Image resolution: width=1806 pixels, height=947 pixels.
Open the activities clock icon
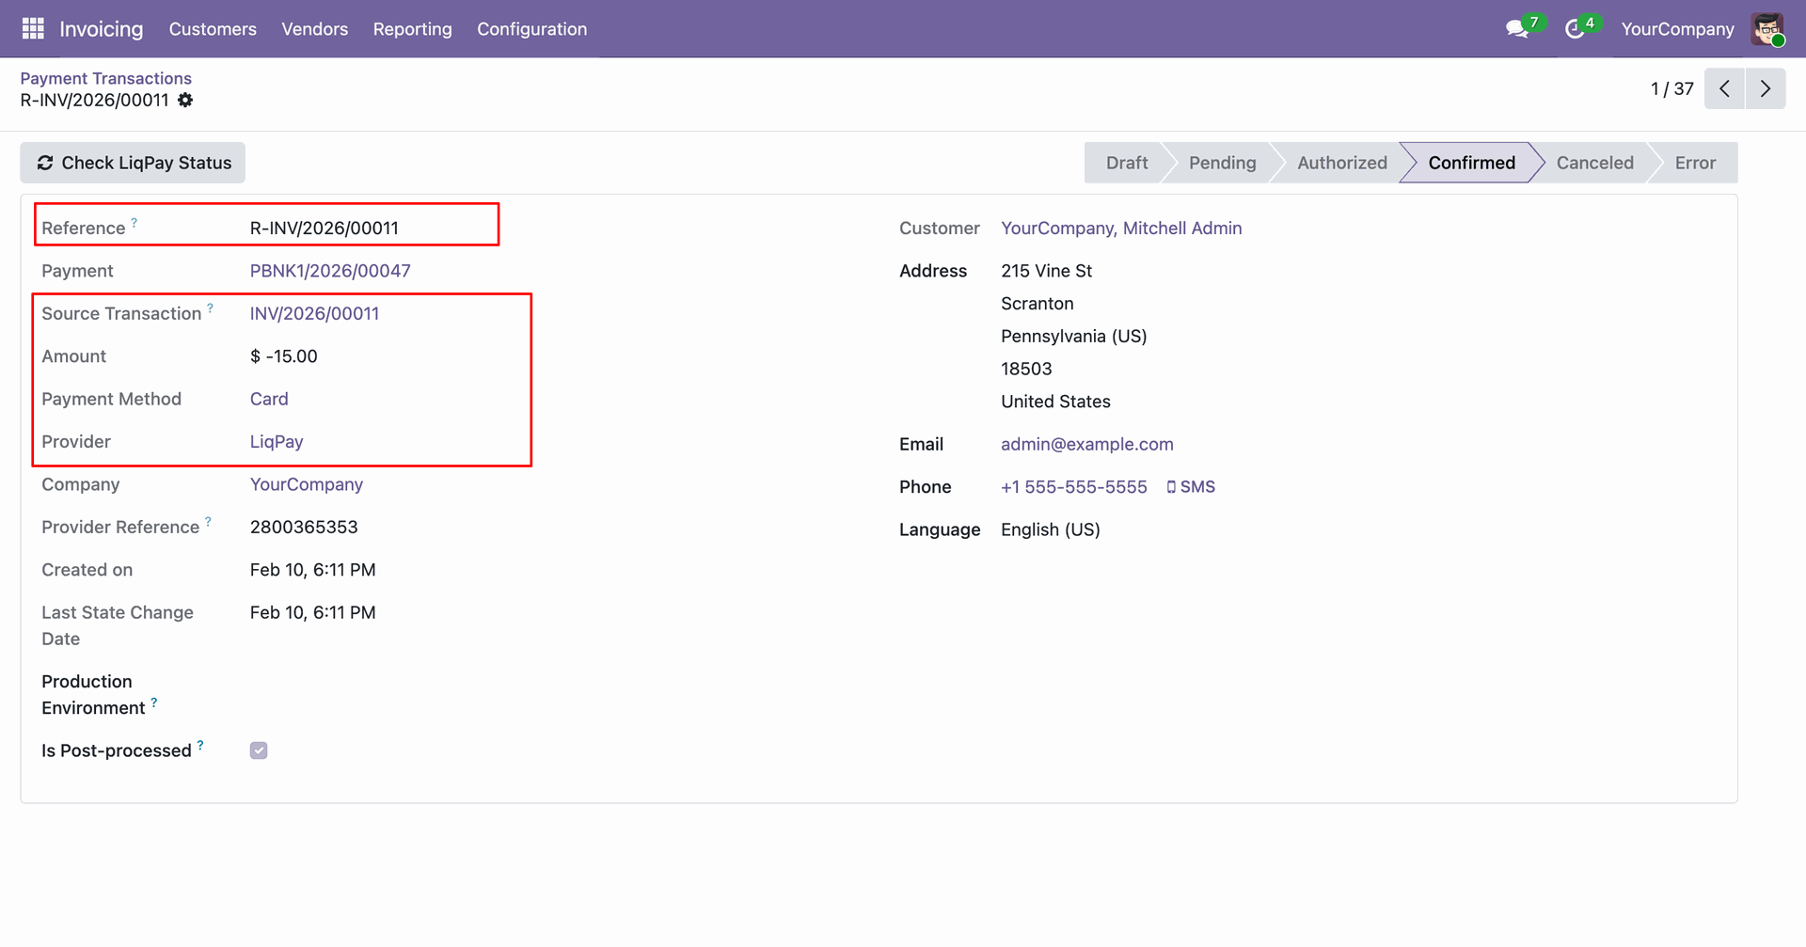pos(1575,29)
